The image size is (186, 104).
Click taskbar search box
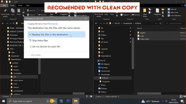32,101
